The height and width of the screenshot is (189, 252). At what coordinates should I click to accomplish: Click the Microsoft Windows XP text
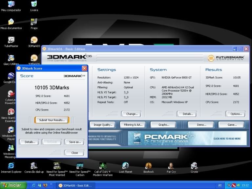[175, 102]
